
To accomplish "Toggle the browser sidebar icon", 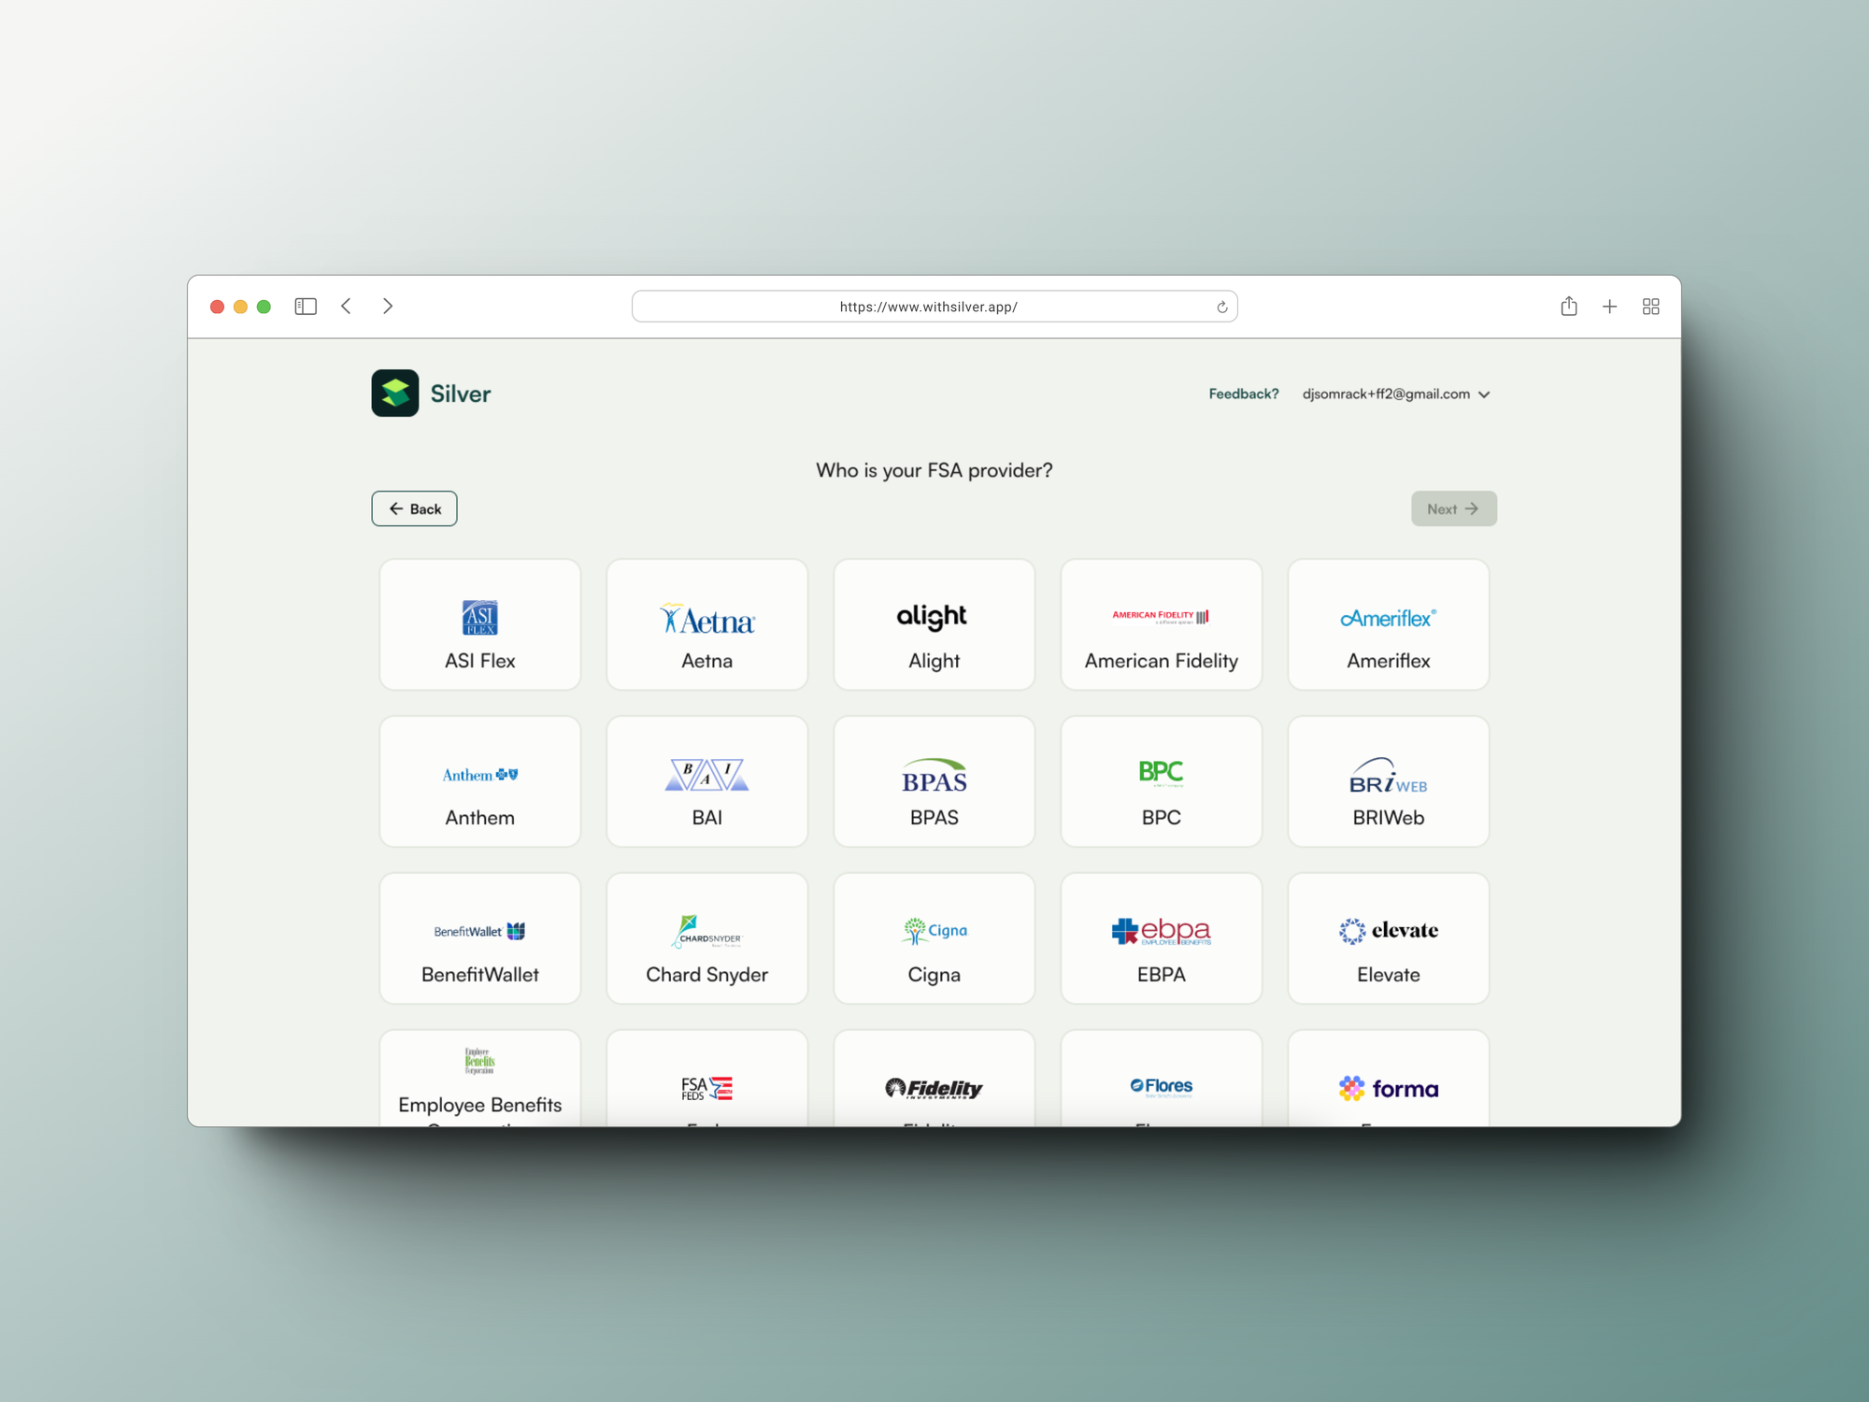I will coord(306,307).
